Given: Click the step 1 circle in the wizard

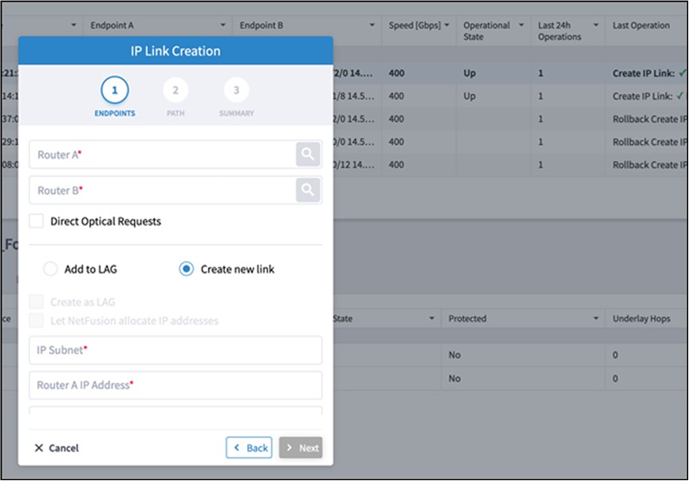Looking at the screenshot, I should coord(115,91).
